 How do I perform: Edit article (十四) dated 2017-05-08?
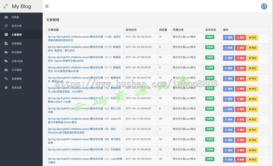click(229, 37)
